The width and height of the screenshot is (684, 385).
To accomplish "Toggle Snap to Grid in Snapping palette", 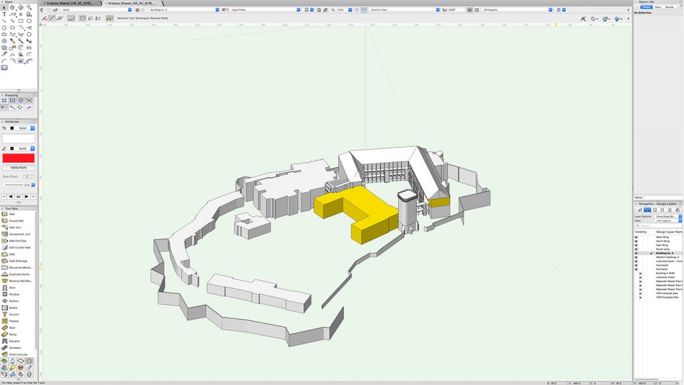I will click(x=4, y=100).
